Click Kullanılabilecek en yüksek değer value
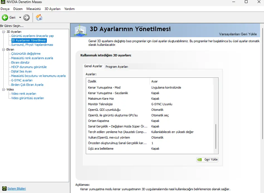The width and height of the screenshot is (264, 193). [x=172, y=132]
